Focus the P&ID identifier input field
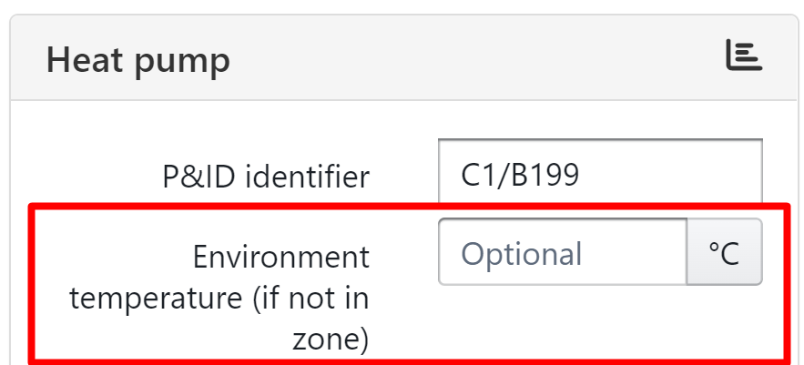The width and height of the screenshot is (804, 365). point(599,174)
